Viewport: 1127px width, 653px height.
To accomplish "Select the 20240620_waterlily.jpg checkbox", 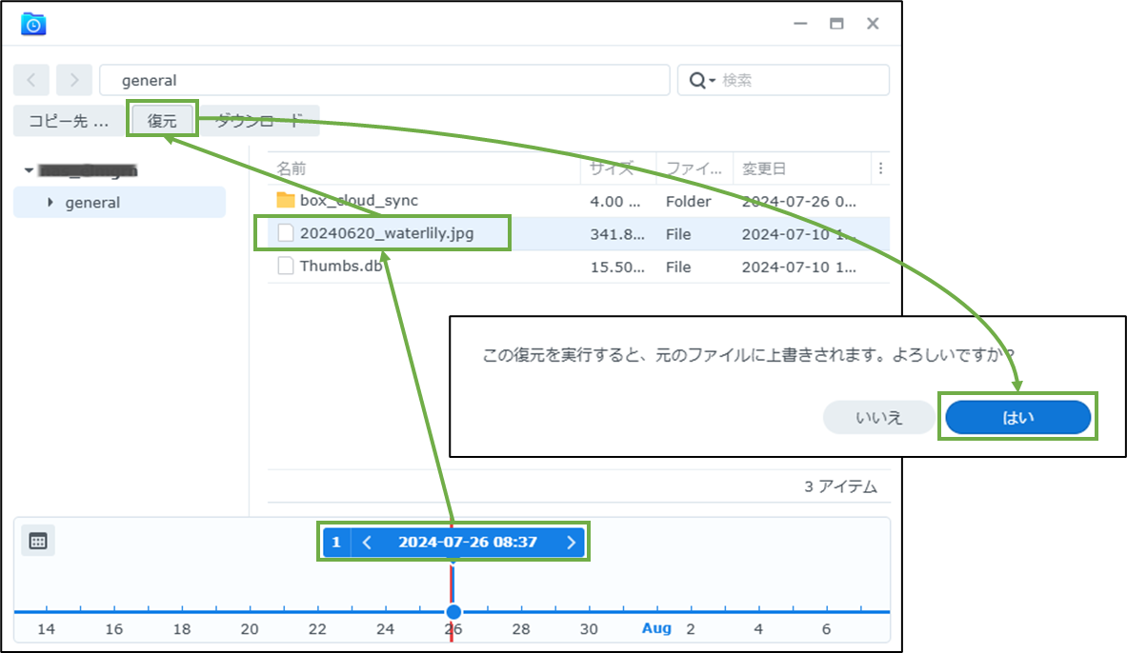I will point(284,233).
